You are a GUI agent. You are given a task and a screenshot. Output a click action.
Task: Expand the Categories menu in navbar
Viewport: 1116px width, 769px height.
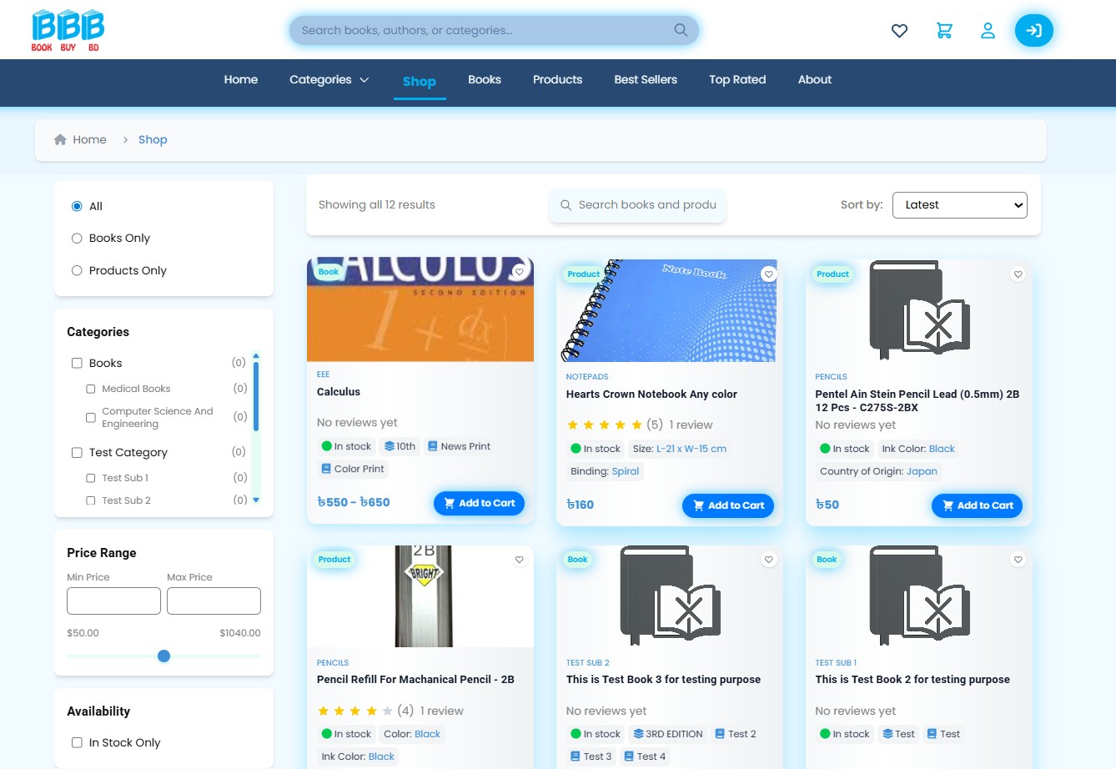tap(329, 80)
